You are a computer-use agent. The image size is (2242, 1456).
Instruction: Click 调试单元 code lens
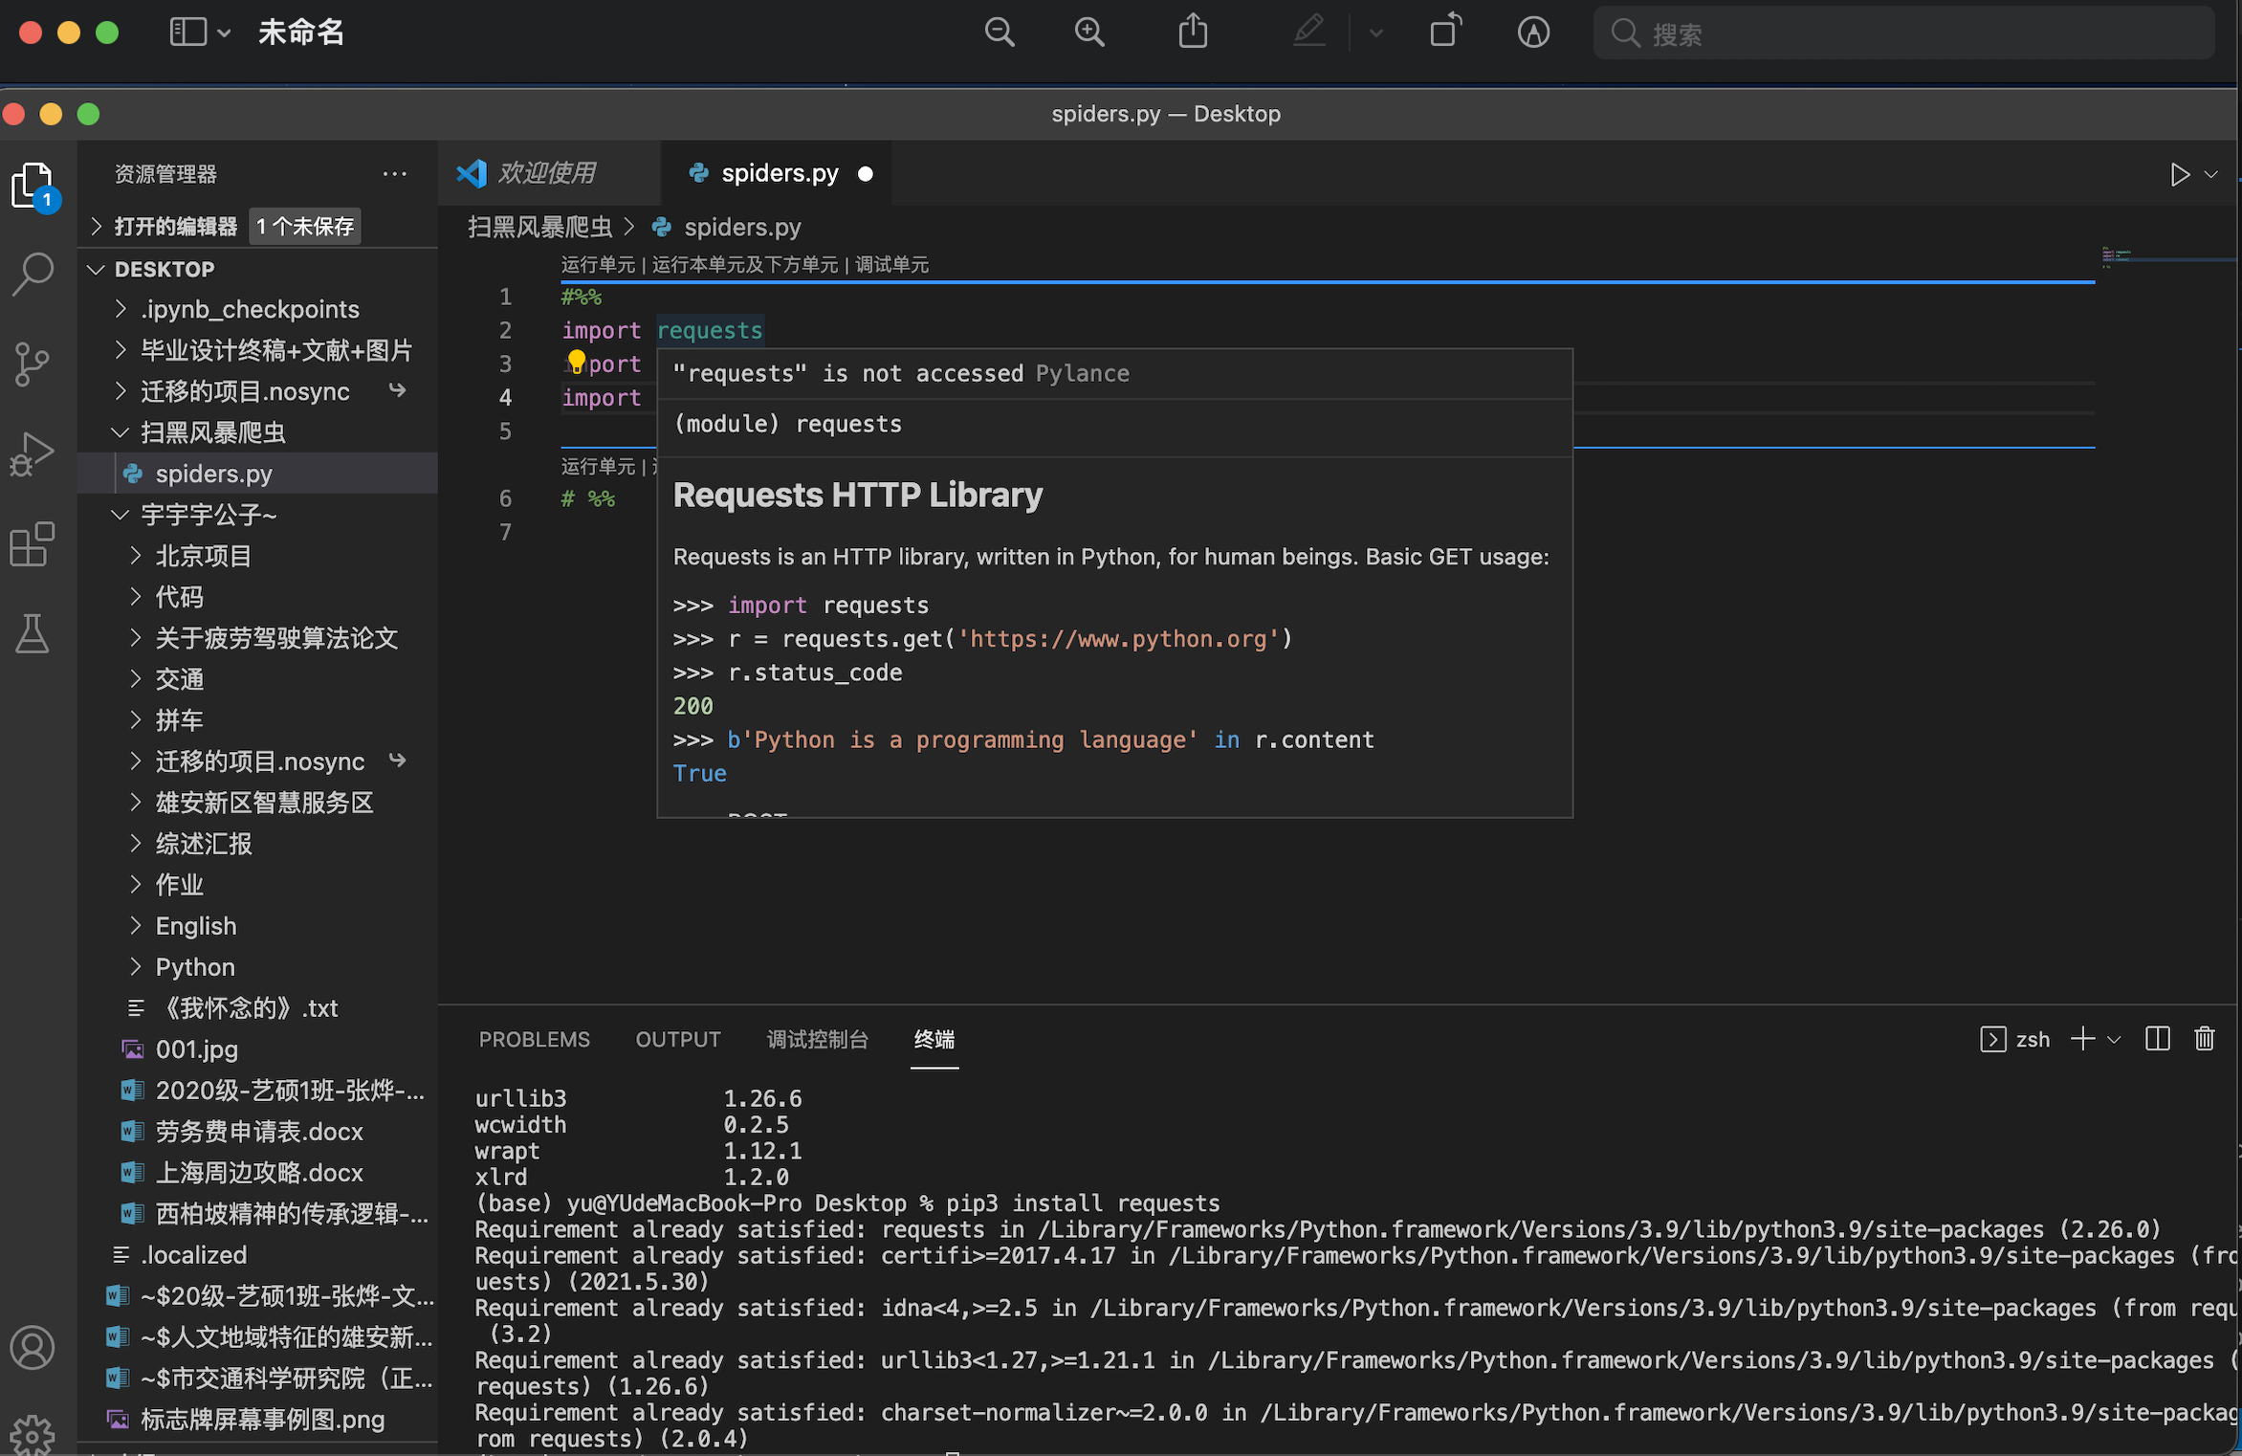[892, 265]
